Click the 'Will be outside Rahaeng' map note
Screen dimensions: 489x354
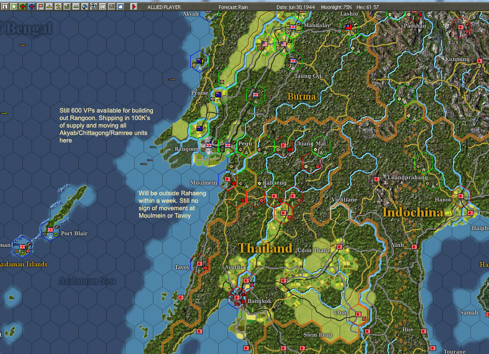172,204
